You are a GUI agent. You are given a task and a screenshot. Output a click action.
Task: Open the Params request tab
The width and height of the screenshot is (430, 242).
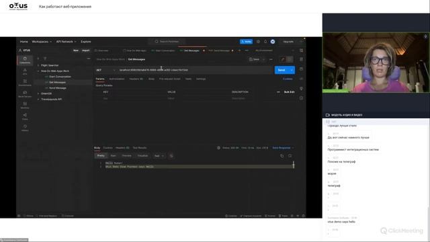click(x=100, y=79)
